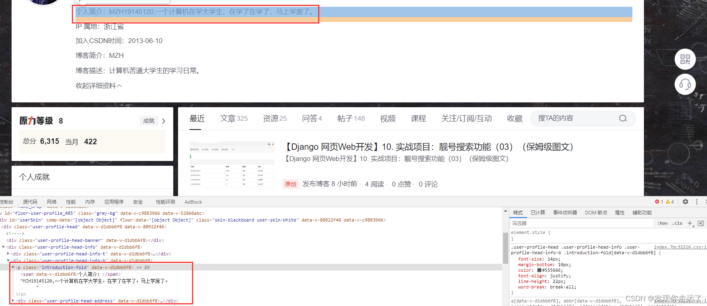The image size is (707, 306).
Task: Select the 事件侦听器 tab
Action: [x=565, y=213]
